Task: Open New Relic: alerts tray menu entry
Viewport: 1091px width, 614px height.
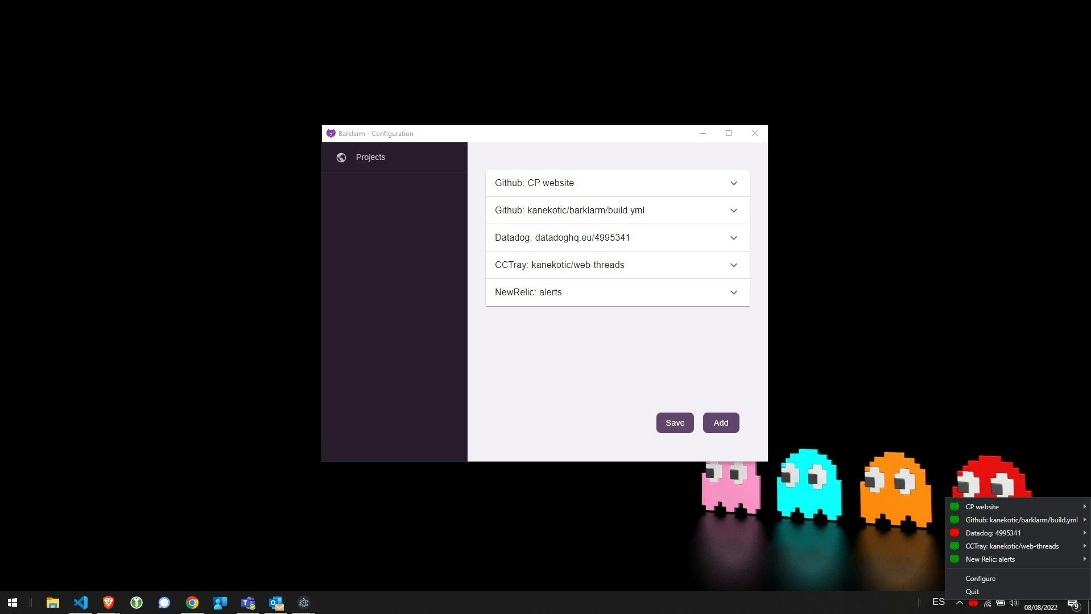Action: (x=1018, y=559)
